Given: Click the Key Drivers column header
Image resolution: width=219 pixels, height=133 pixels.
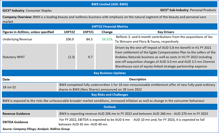Looking at the screenshot, I should (166, 32).
